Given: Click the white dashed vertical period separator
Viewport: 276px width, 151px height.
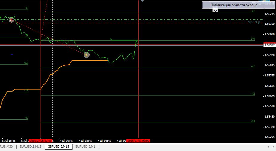Looking at the screenshot, I should click(53, 90).
